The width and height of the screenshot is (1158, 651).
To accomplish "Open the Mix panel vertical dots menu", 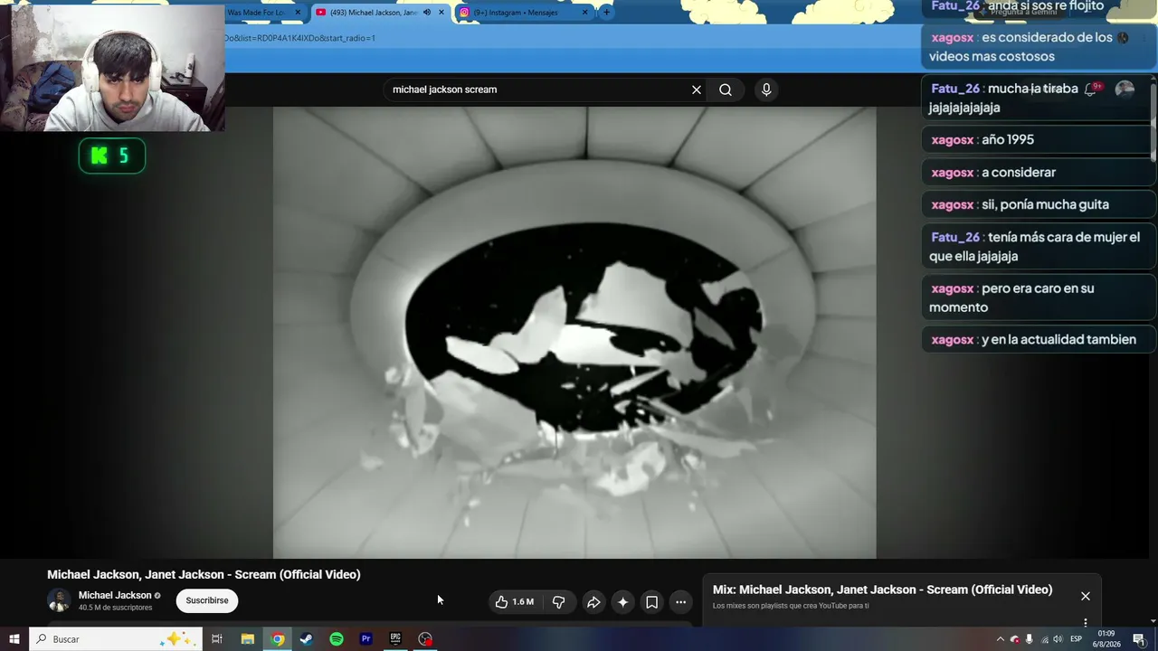I will [x=1086, y=622].
